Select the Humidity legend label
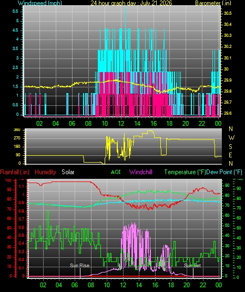Screen dimensions: 245x292 (x=45, y=172)
